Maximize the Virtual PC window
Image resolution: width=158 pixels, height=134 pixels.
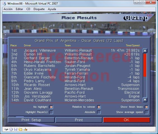(143, 3)
